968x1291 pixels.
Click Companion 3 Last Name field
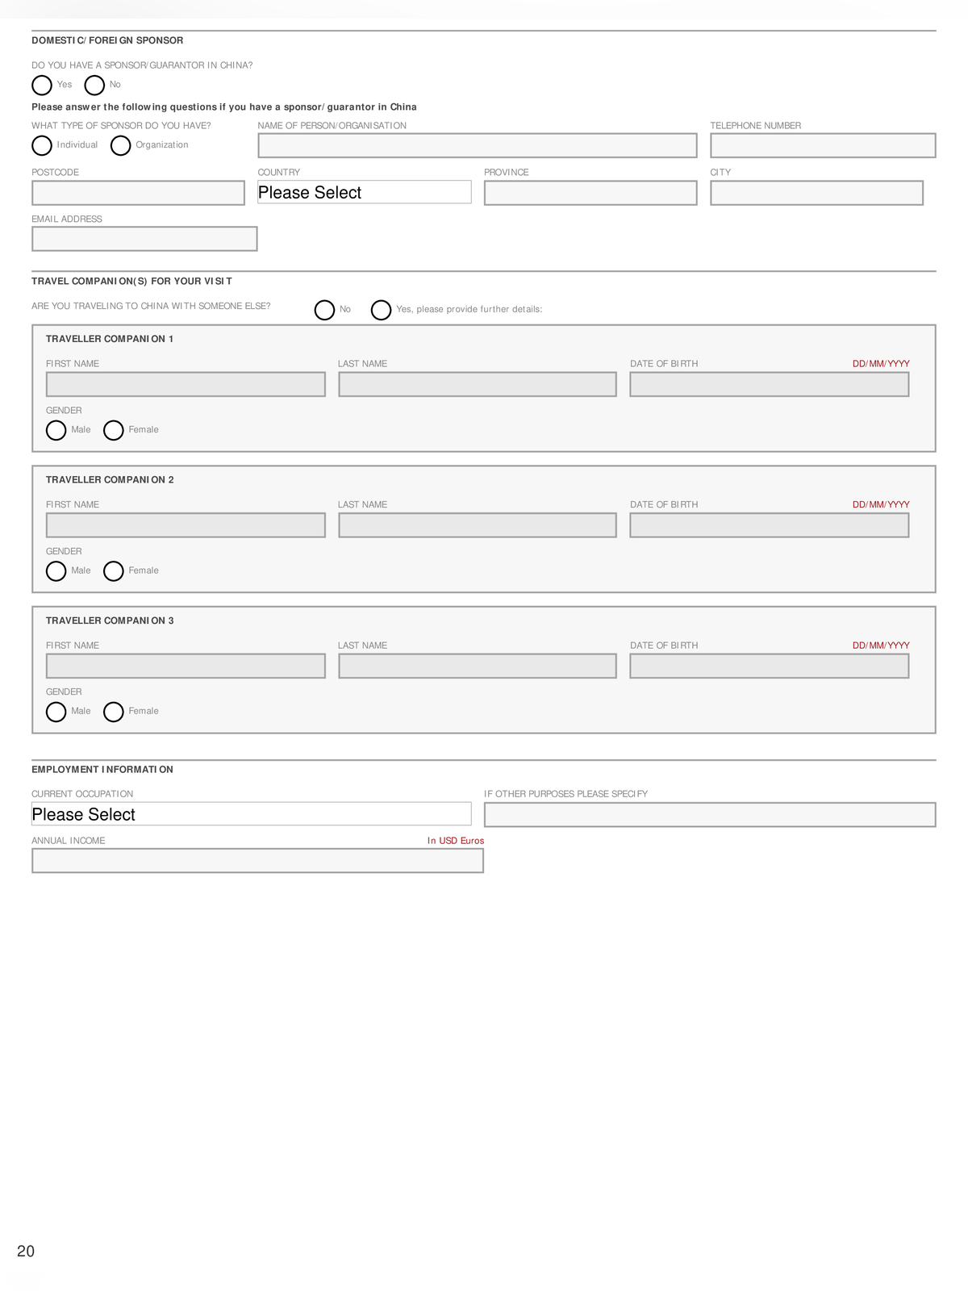point(478,666)
